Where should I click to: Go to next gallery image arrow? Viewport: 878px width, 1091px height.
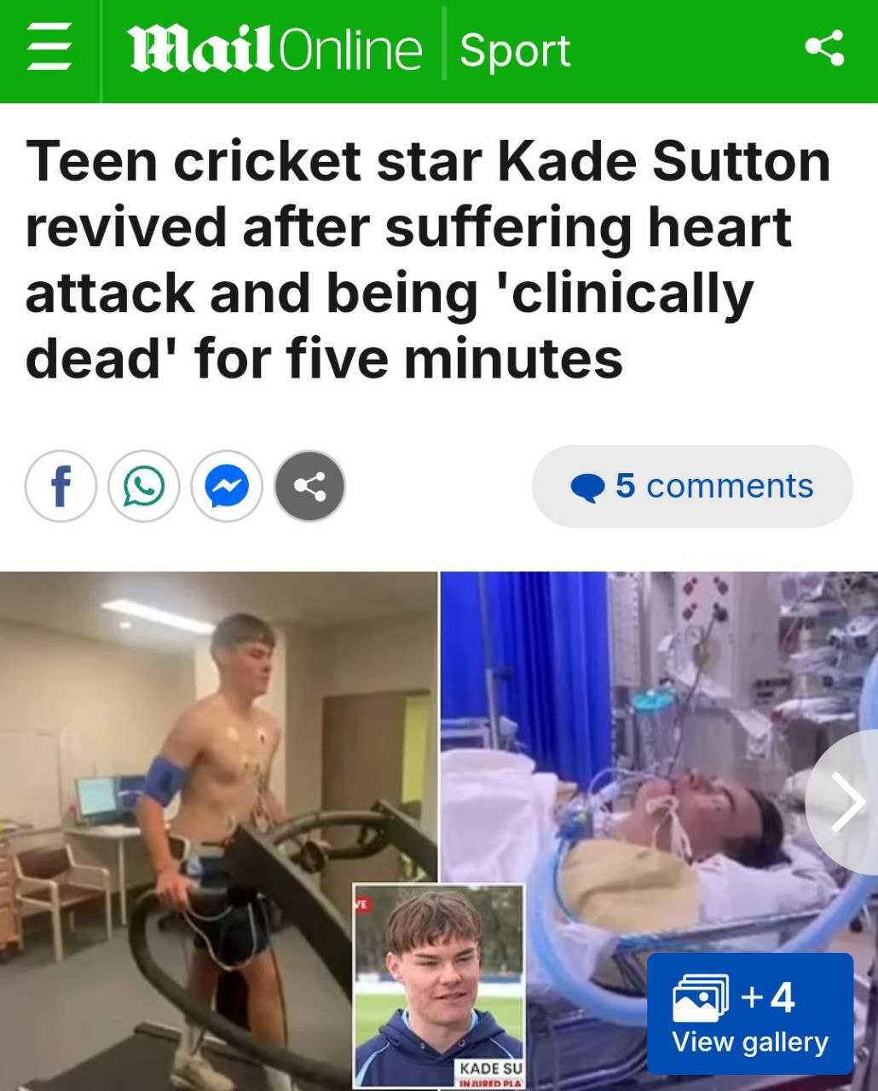846,802
